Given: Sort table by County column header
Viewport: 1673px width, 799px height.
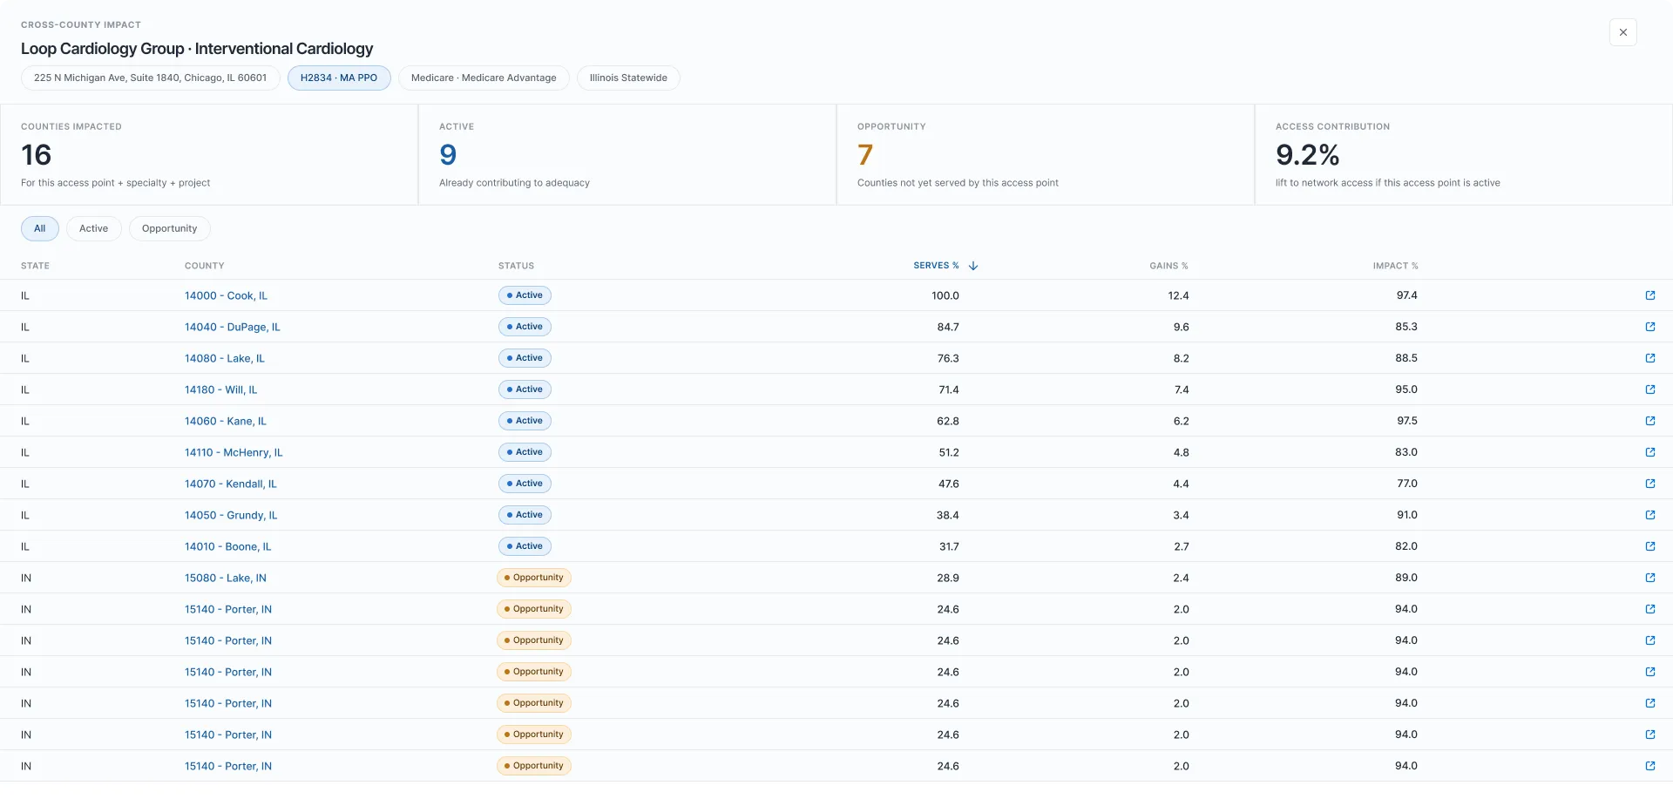Looking at the screenshot, I should 205,266.
